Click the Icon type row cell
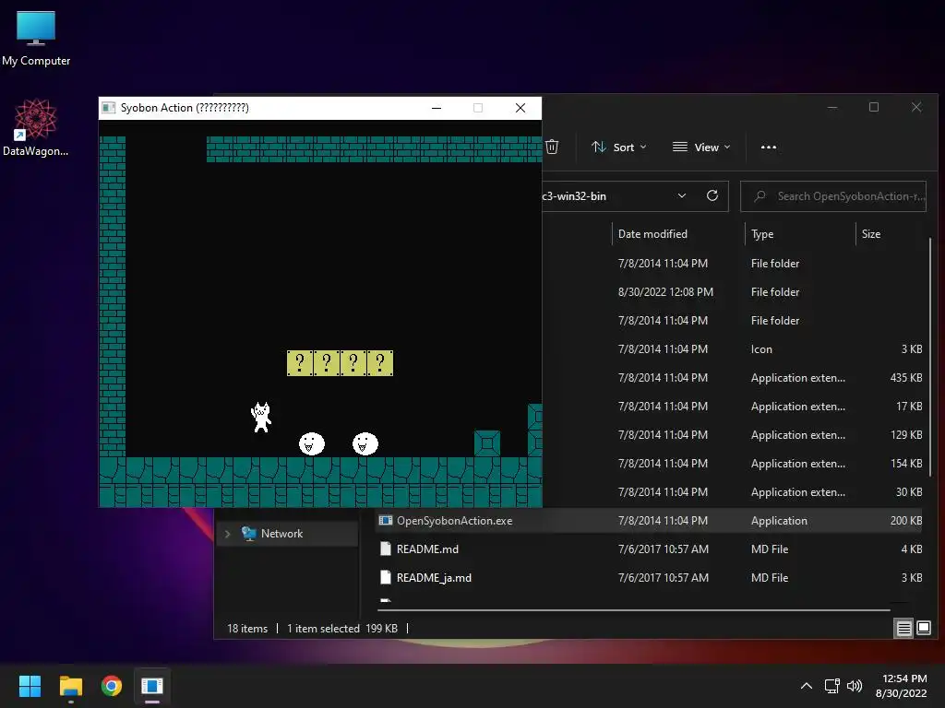This screenshot has width=945, height=708. (x=761, y=349)
